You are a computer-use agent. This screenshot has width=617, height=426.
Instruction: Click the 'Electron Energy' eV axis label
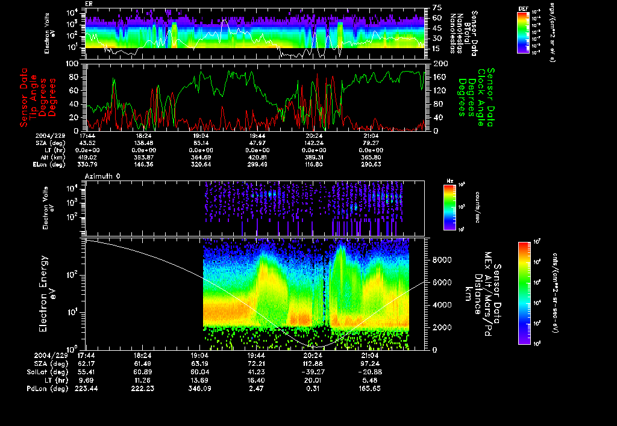point(43,294)
